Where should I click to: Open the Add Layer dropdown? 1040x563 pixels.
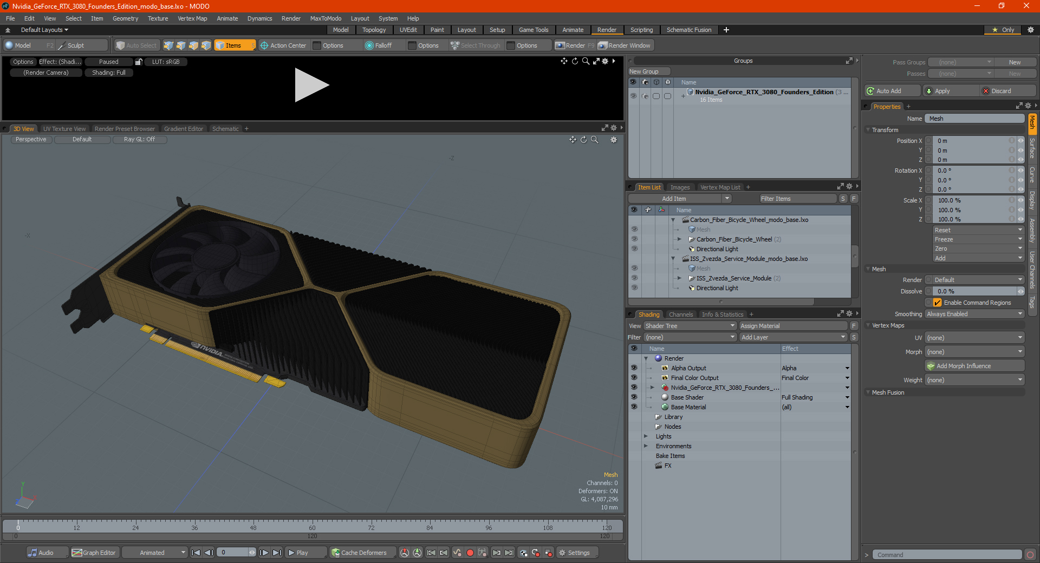tap(793, 337)
